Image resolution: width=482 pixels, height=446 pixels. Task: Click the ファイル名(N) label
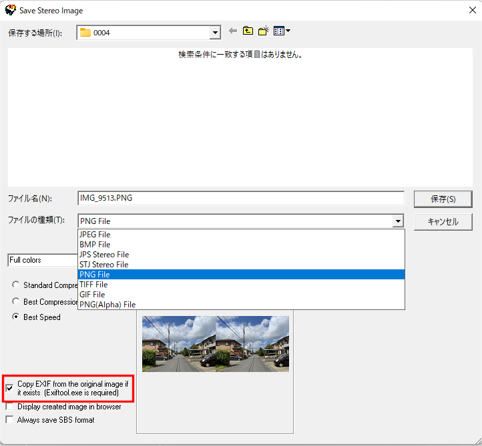tap(30, 199)
